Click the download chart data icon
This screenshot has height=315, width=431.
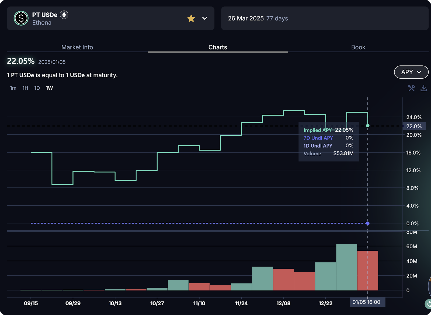[x=424, y=88]
